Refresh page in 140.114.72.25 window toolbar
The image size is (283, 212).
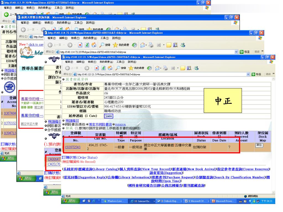point(87,45)
